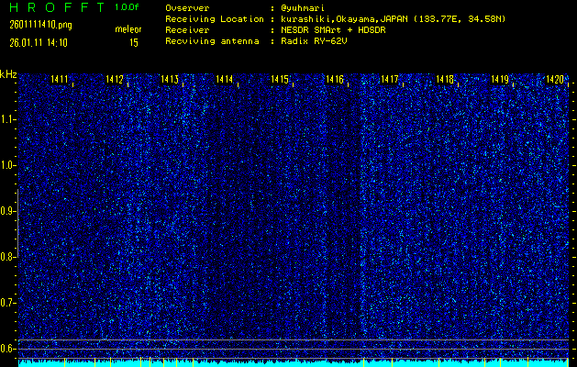Select the 1413 time marker
577x367 pixels.
170,81
